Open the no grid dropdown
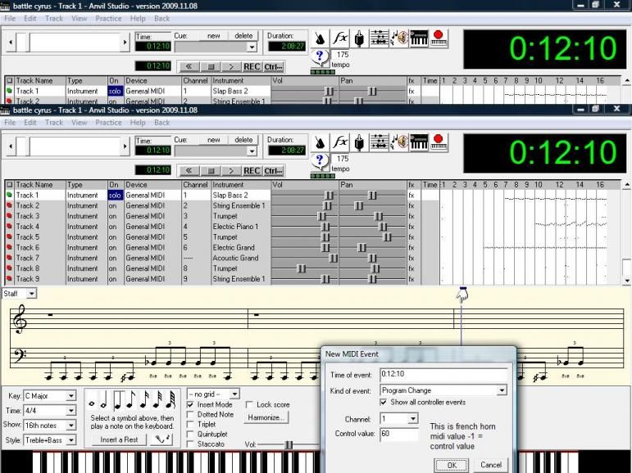Image resolution: width=632 pixels, height=473 pixels. click(234, 394)
